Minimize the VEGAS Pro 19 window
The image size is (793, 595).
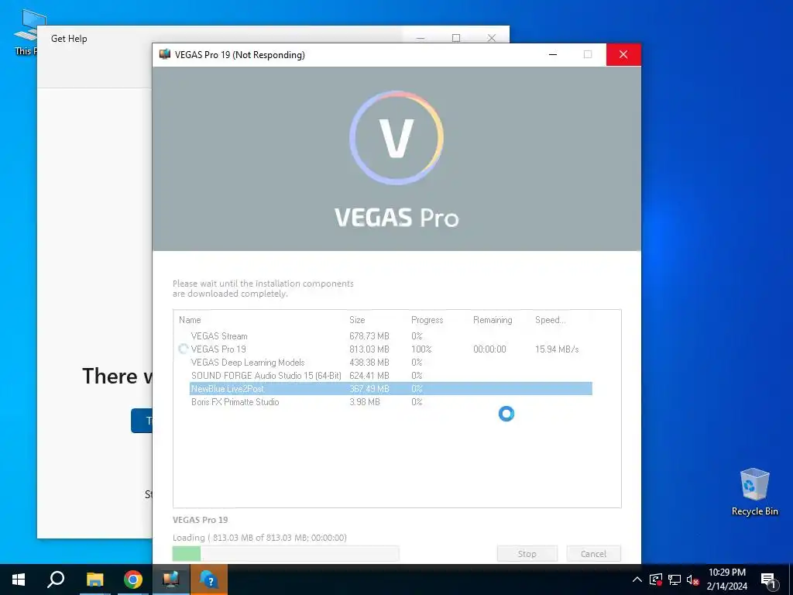click(x=553, y=55)
